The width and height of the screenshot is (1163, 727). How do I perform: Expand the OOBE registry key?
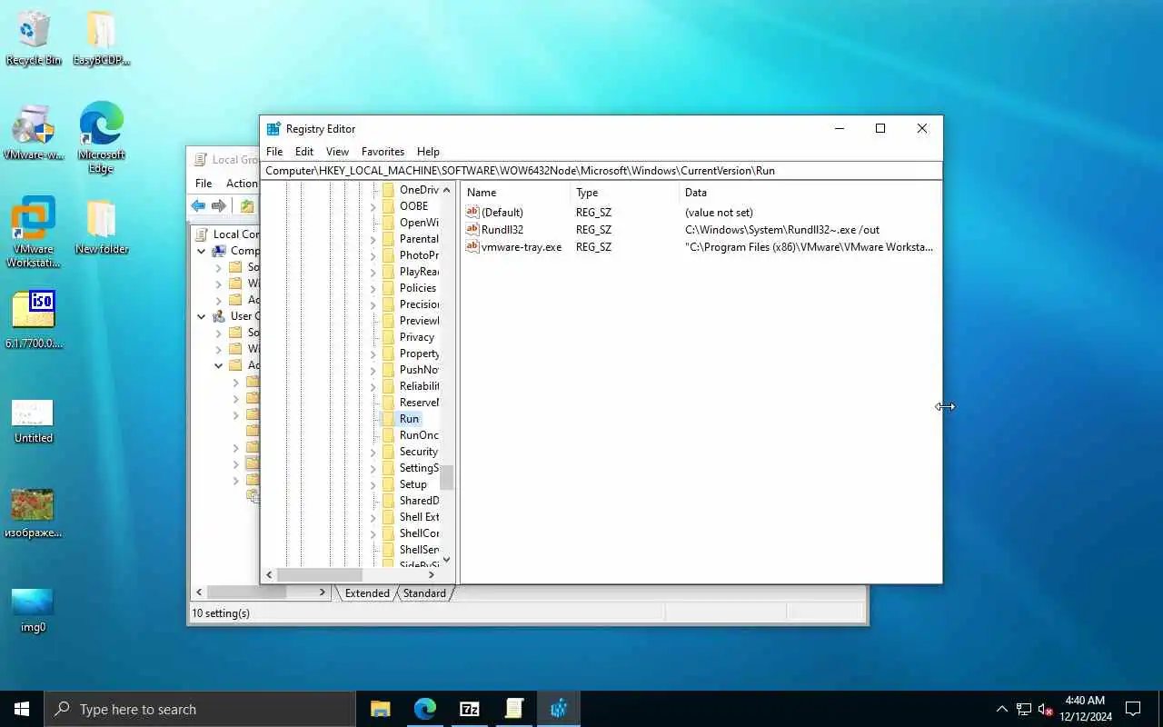point(373,206)
